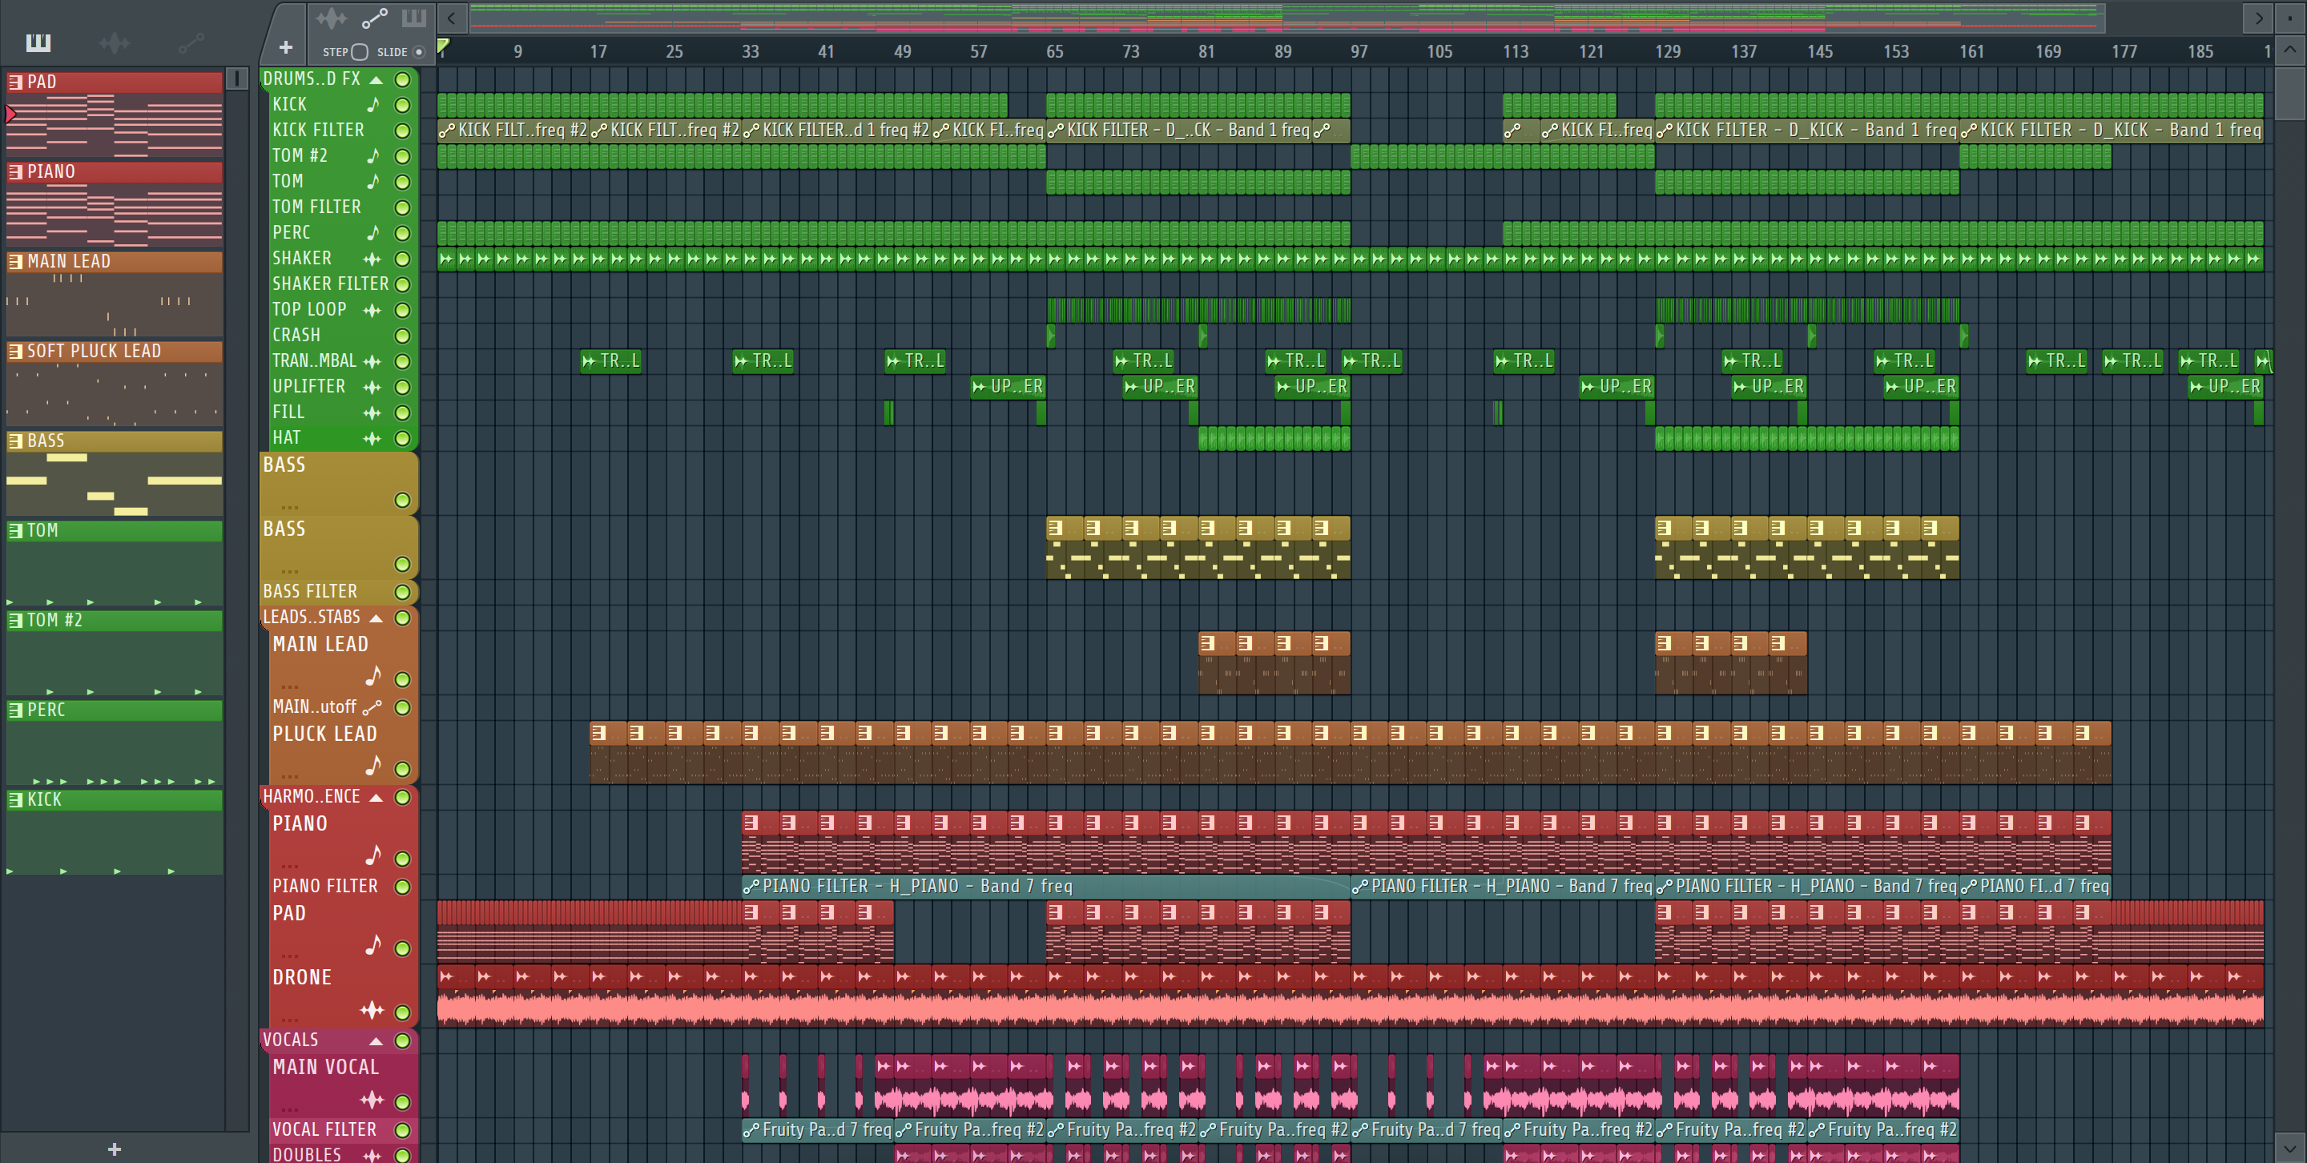2307x1163 pixels.
Task: Mute the DRONE track
Action: pyautogui.click(x=403, y=1012)
